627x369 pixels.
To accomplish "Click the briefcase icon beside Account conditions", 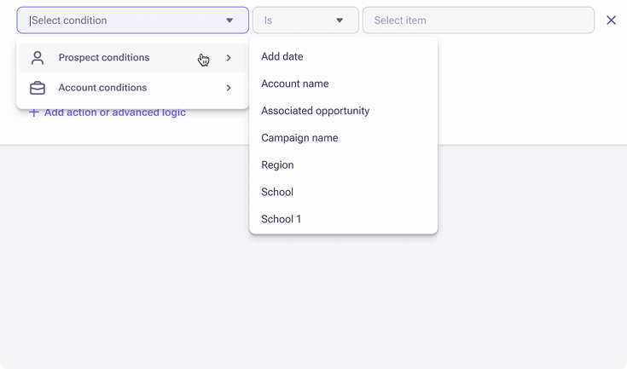I will pyautogui.click(x=38, y=88).
